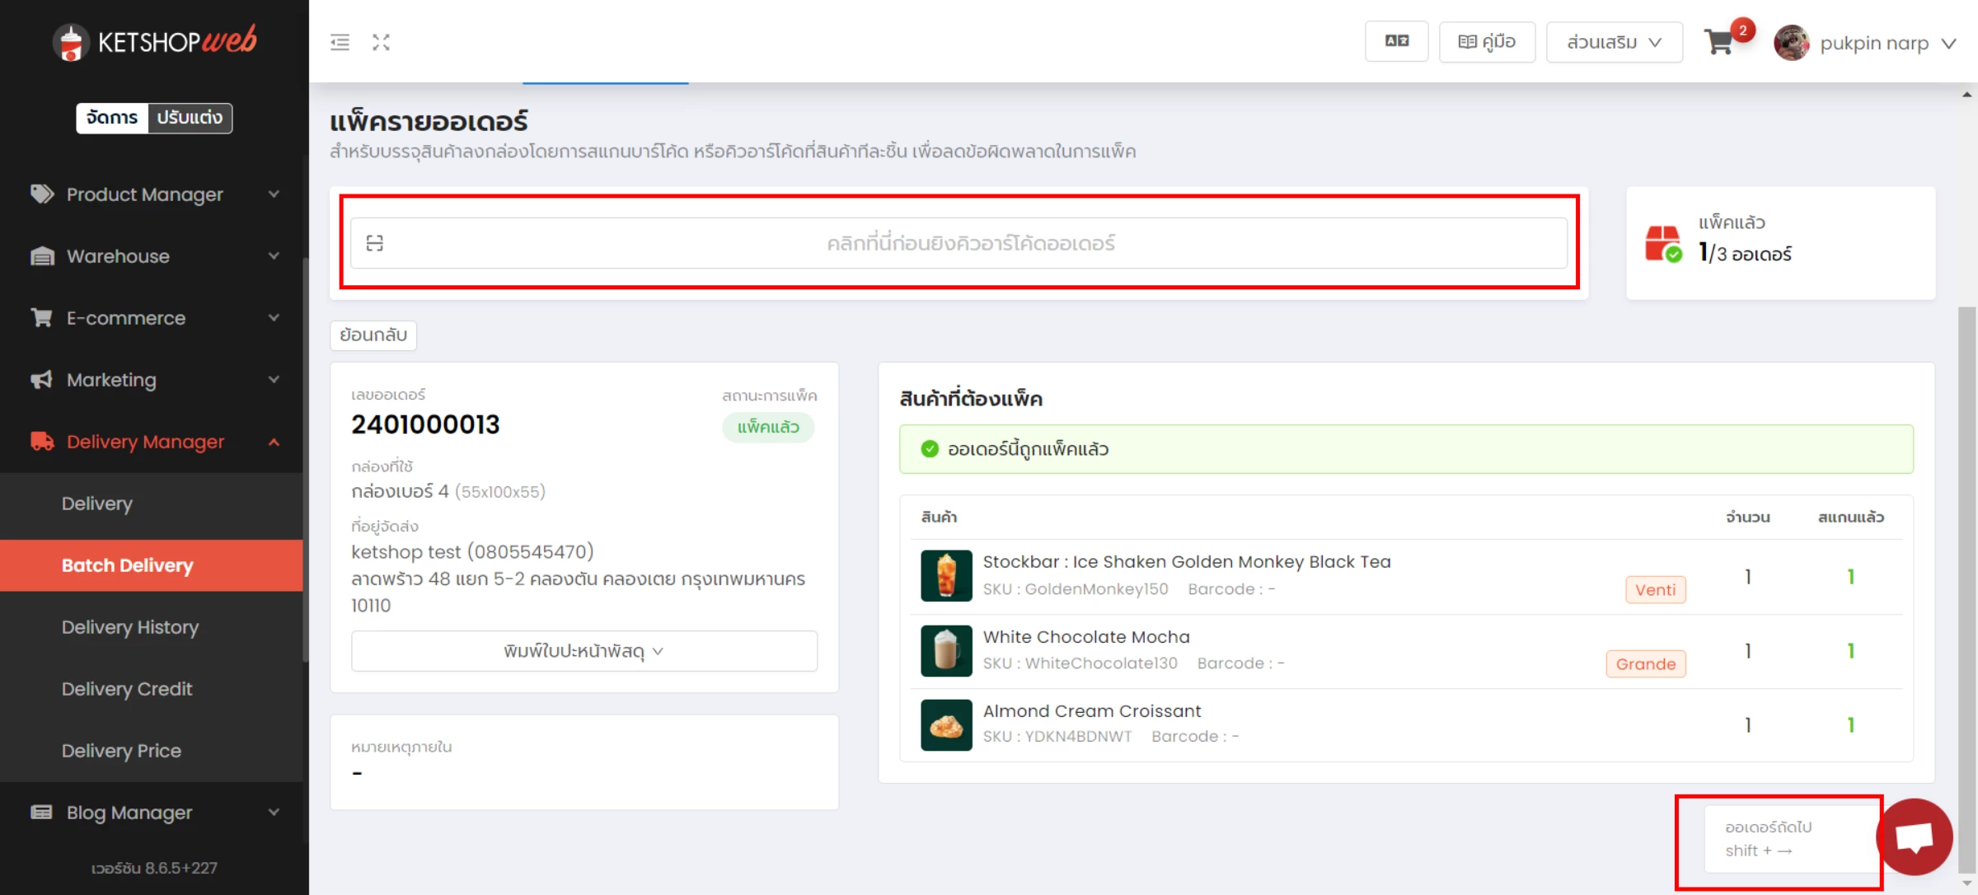Focus the QR code order scan field
Viewport: 1978px width, 895px height.
coord(959,243)
